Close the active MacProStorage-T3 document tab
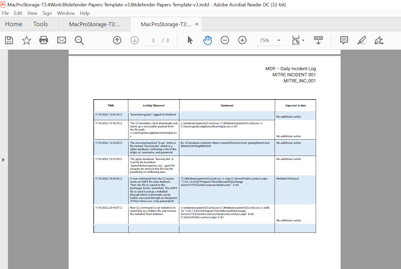This screenshot has width=401, height=269. 197,24
